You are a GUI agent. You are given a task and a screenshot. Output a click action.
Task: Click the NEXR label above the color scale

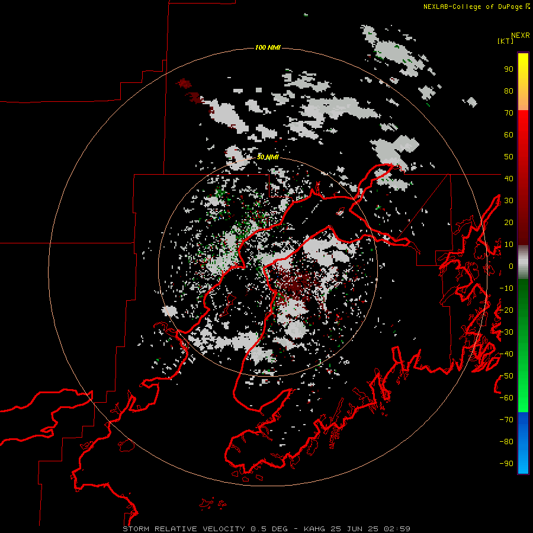click(x=521, y=36)
